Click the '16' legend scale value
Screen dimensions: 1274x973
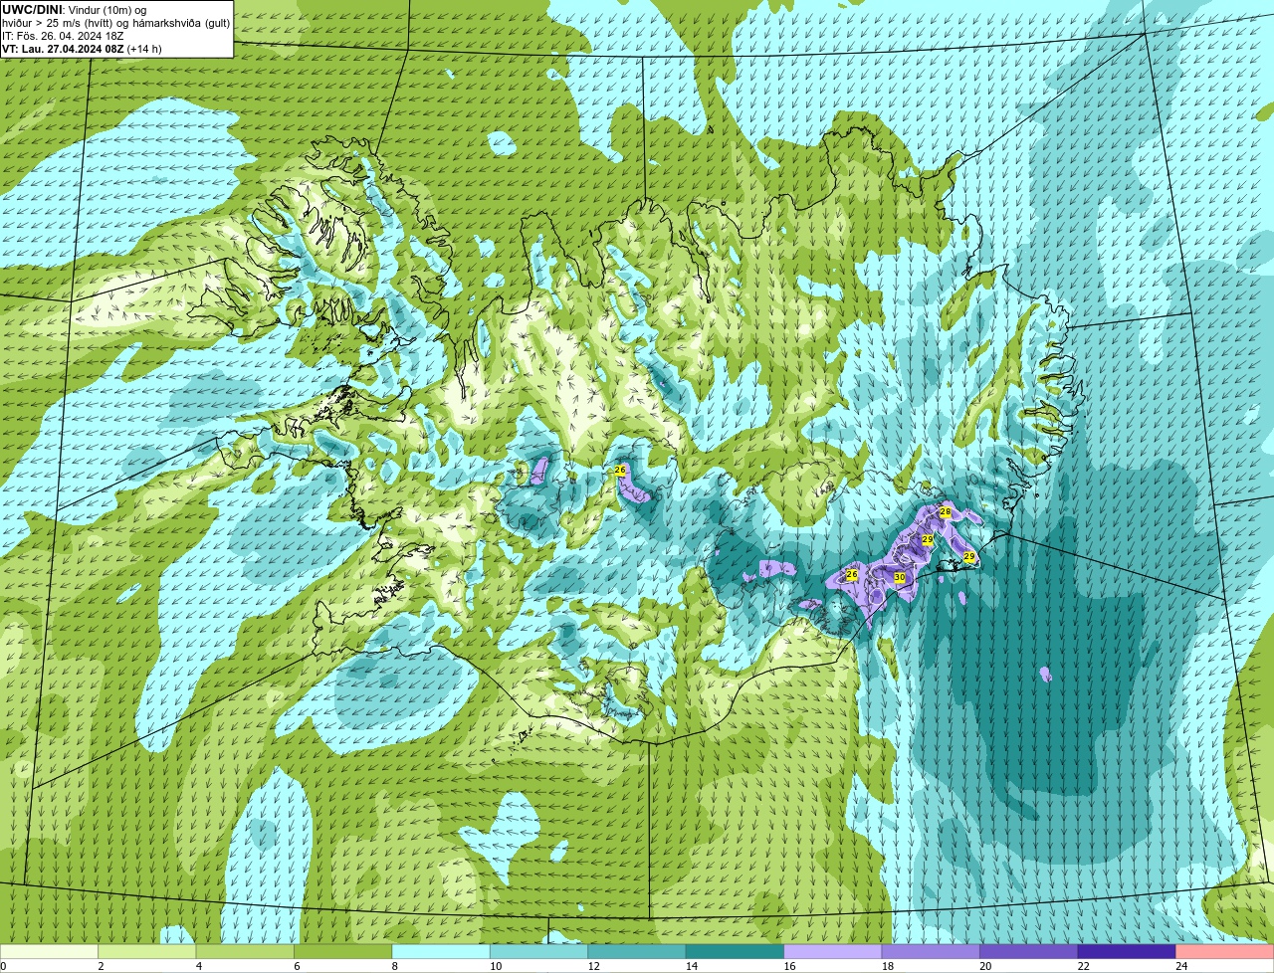(790, 966)
